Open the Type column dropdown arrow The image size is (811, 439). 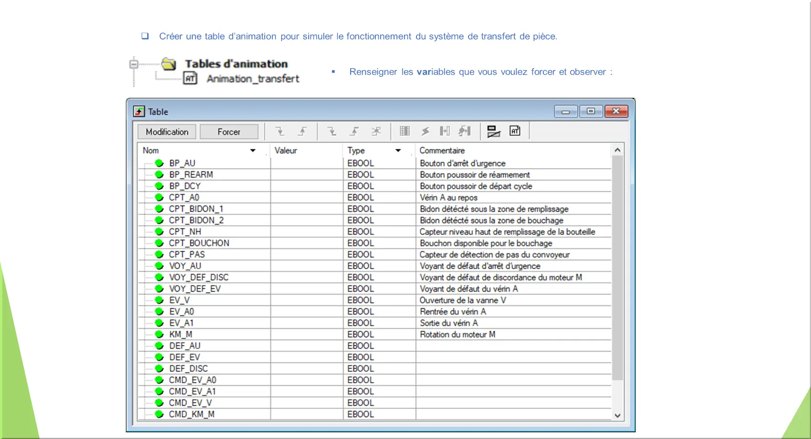tap(398, 151)
